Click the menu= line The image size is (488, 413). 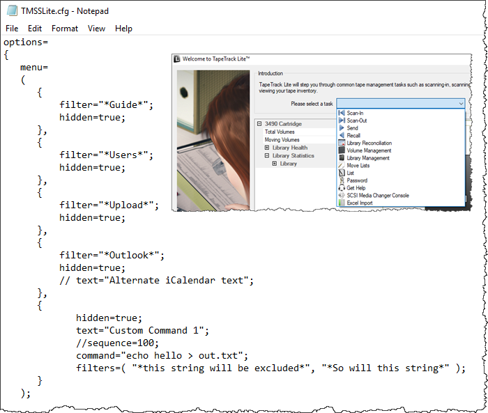pyautogui.click(x=34, y=67)
